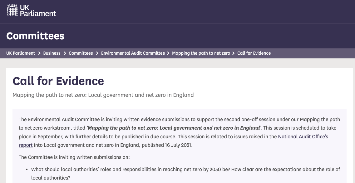Screen dimensions: 355x183
Task: Click the subtitle about local government and net zero
Action: (103, 95)
